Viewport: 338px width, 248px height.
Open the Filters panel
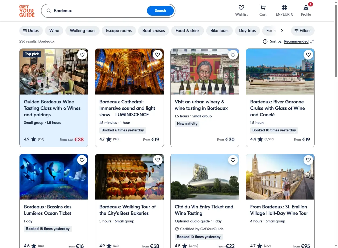point(302,31)
